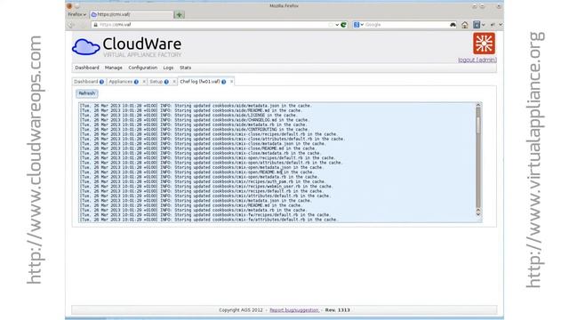Open the bookmarks button dropdown arrow

[x=484, y=25]
